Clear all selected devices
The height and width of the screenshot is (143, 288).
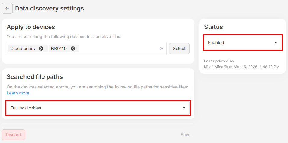(x=162, y=49)
